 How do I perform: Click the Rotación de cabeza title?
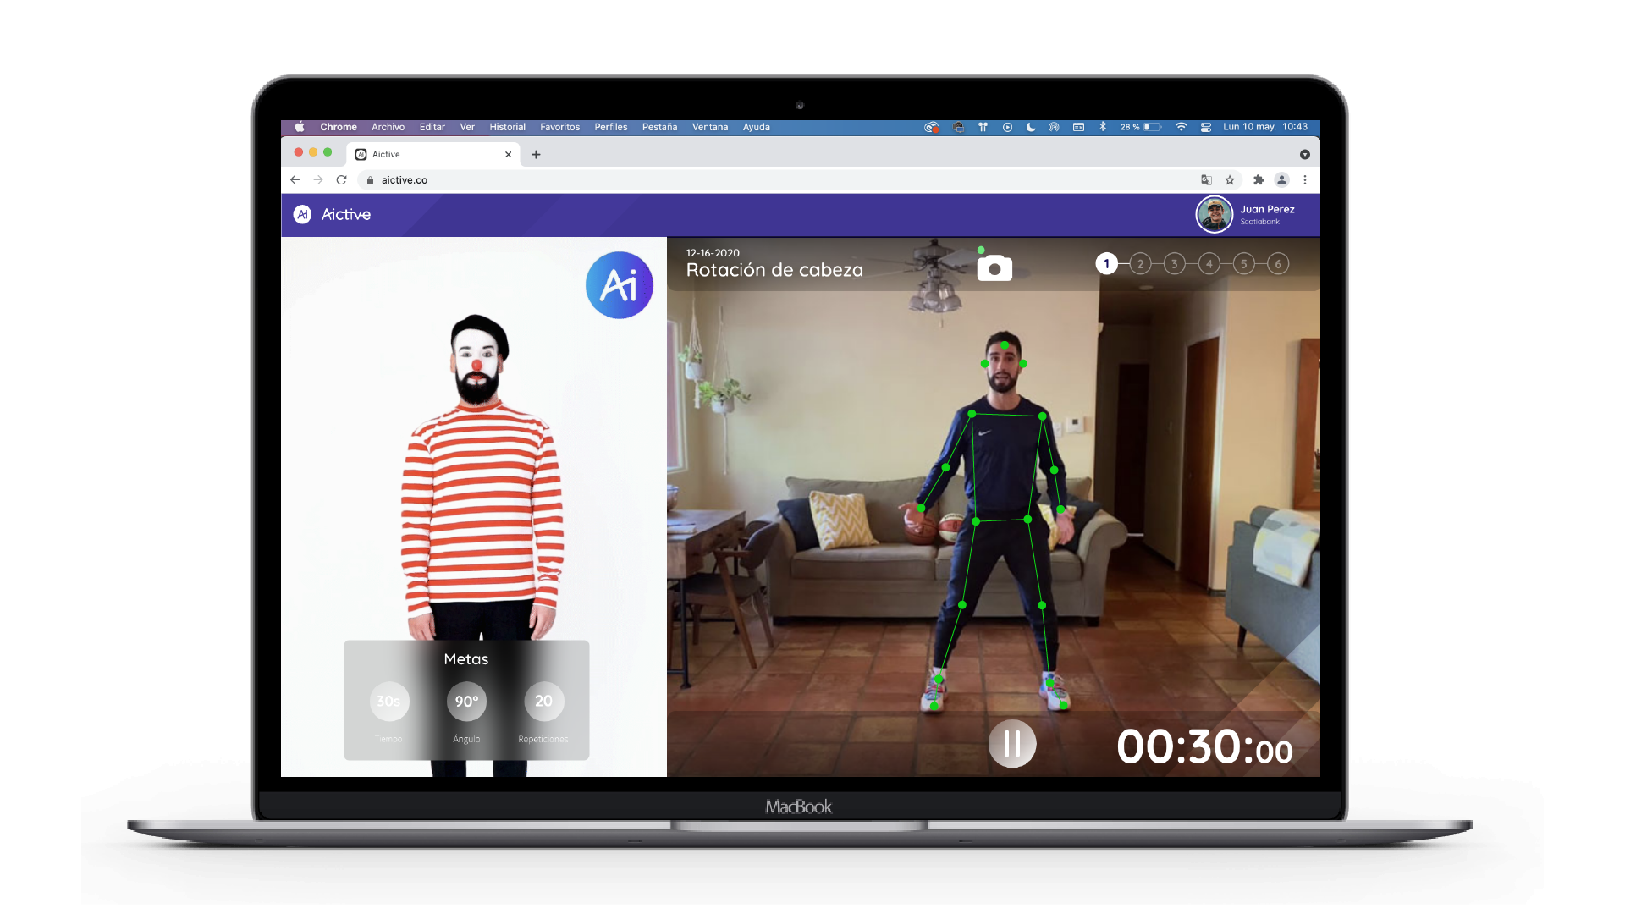coord(774,270)
